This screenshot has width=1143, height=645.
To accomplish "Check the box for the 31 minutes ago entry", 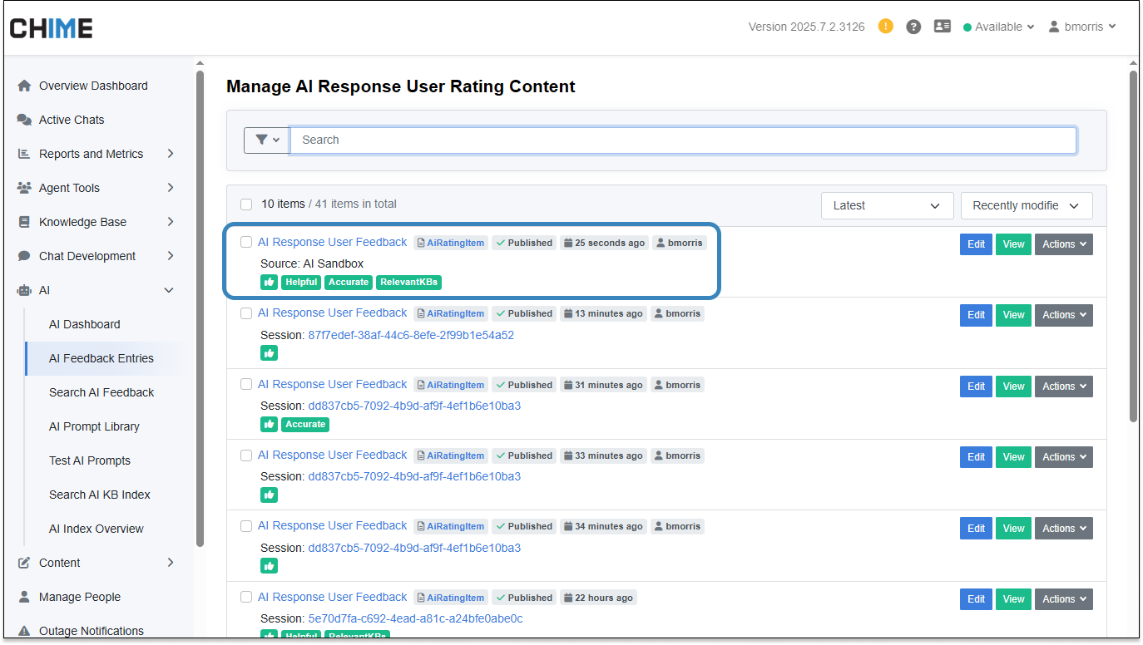I will pos(246,384).
